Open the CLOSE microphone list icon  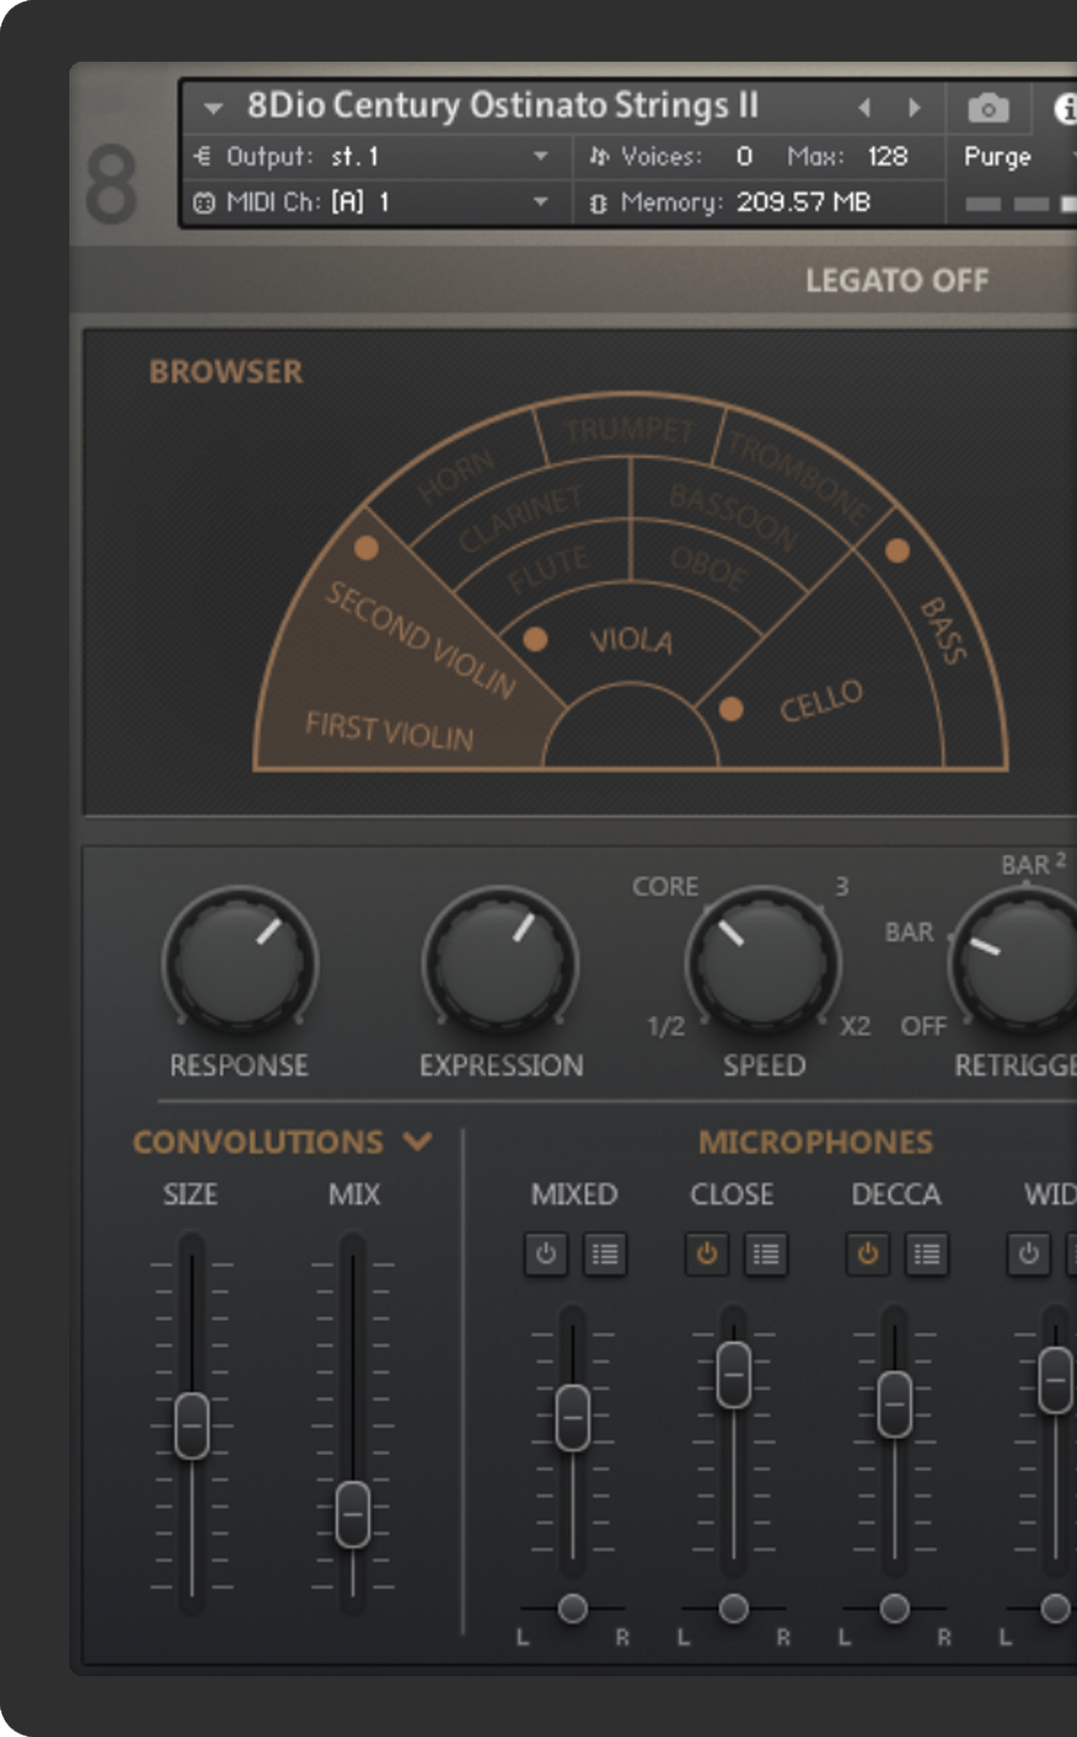(766, 1255)
